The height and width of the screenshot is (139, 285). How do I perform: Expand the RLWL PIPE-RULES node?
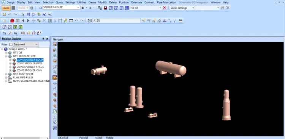click(6, 78)
